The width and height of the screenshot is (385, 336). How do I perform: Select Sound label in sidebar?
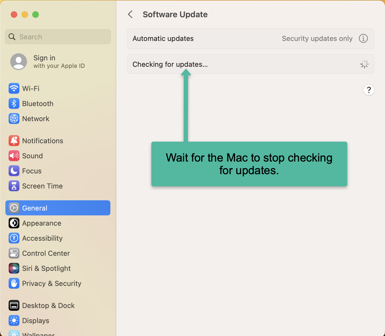click(x=32, y=156)
